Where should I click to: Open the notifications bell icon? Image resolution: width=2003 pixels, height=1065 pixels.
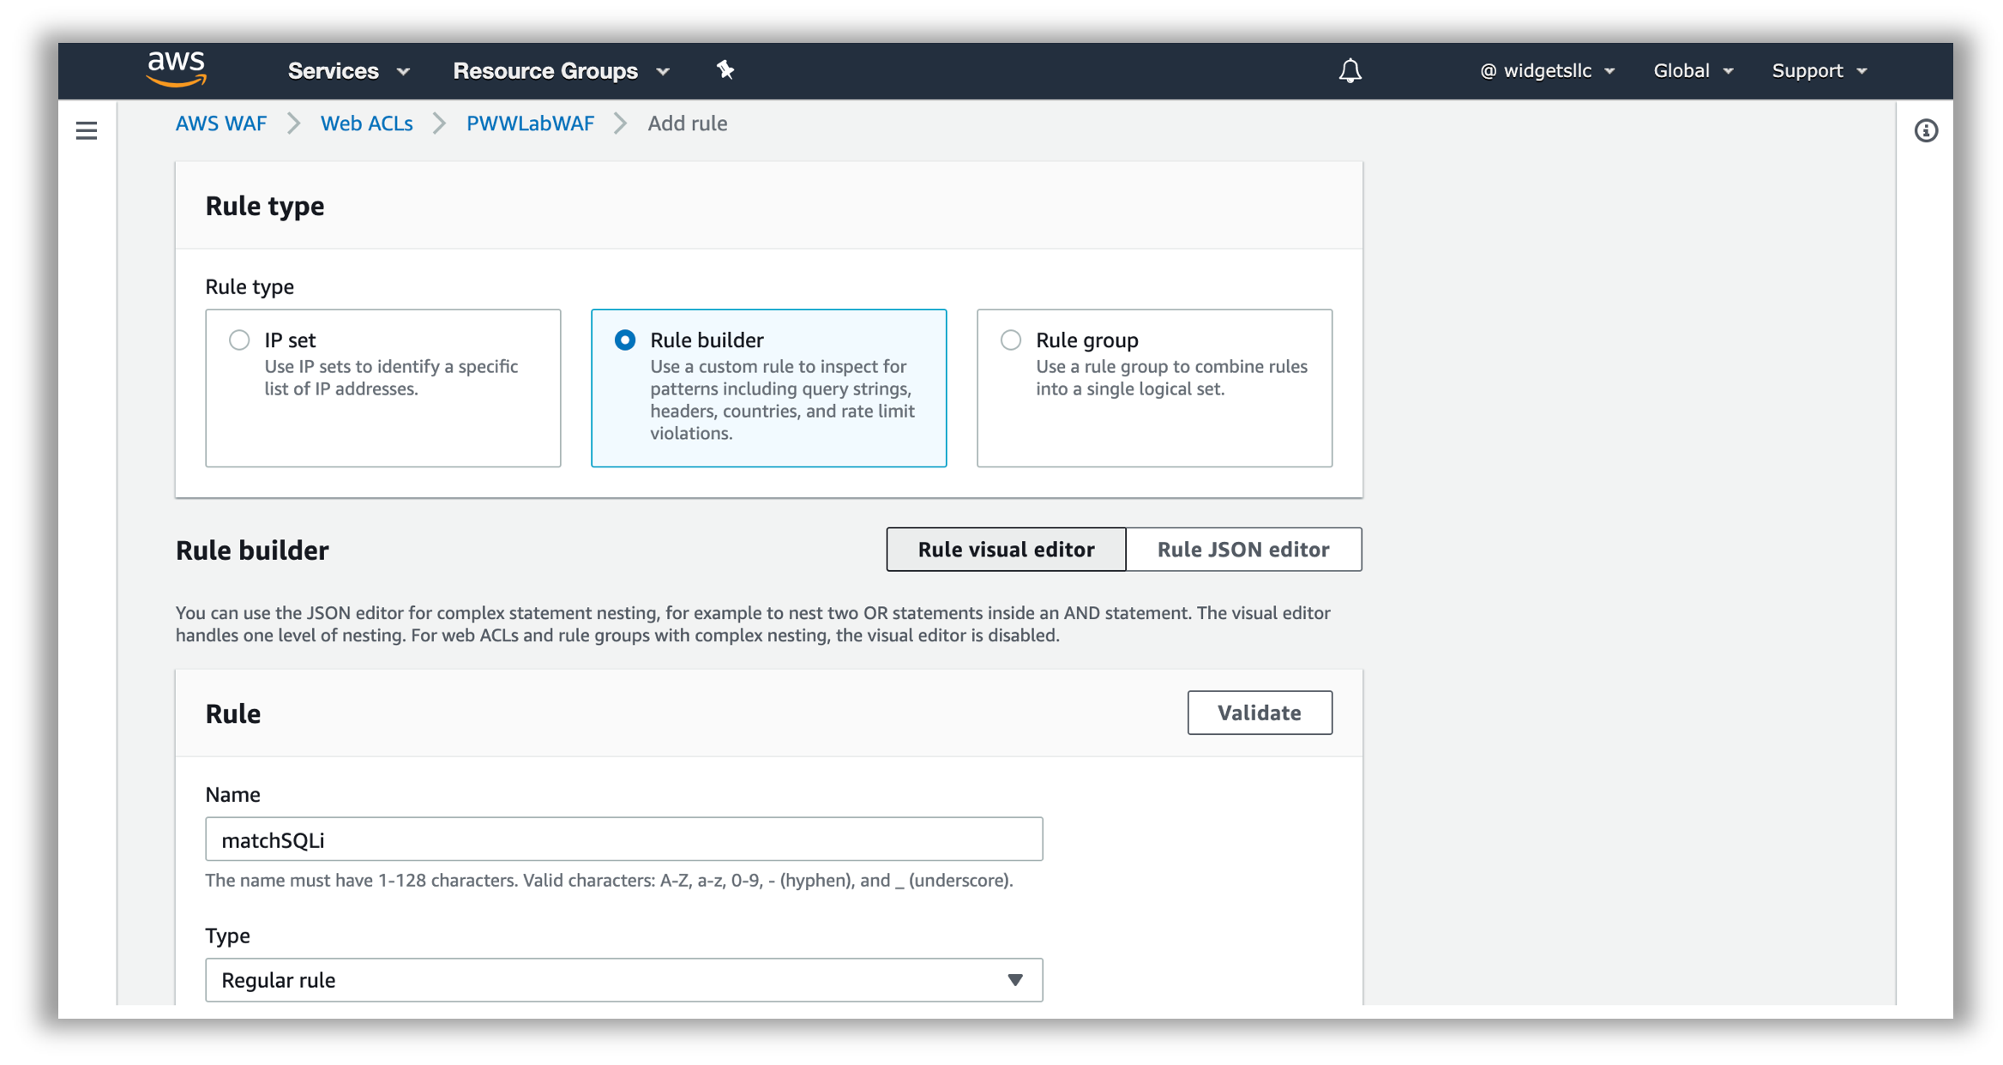coord(1350,70)
